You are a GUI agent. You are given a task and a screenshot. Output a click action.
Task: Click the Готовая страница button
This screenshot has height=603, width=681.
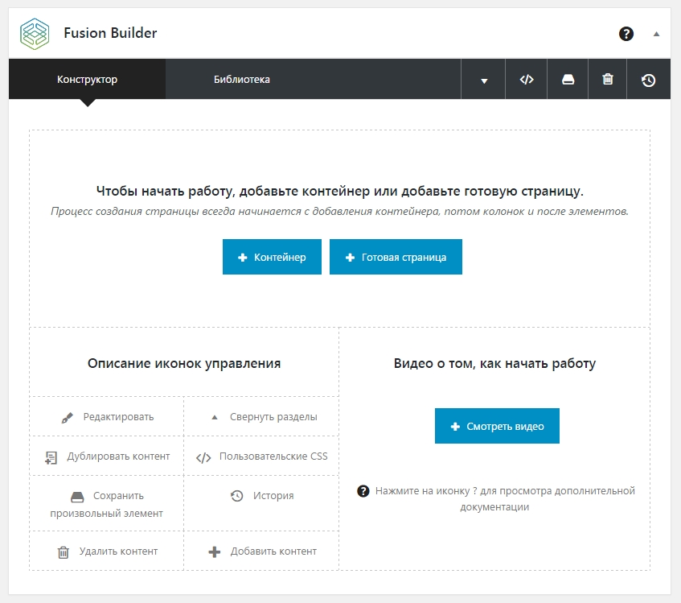(x=396, y=258)
